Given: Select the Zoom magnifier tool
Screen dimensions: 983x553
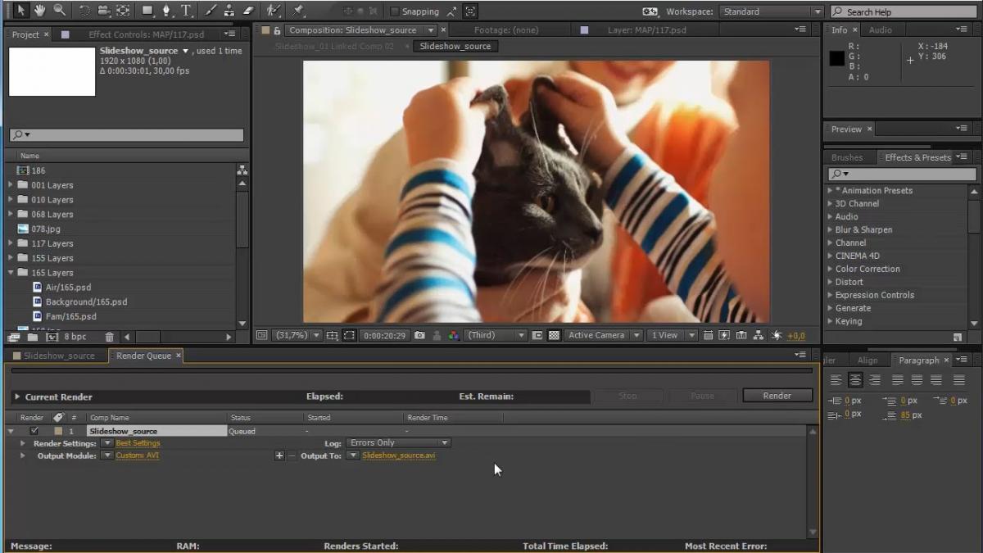Looking at the screenshot, I should [x=60, y=11].
